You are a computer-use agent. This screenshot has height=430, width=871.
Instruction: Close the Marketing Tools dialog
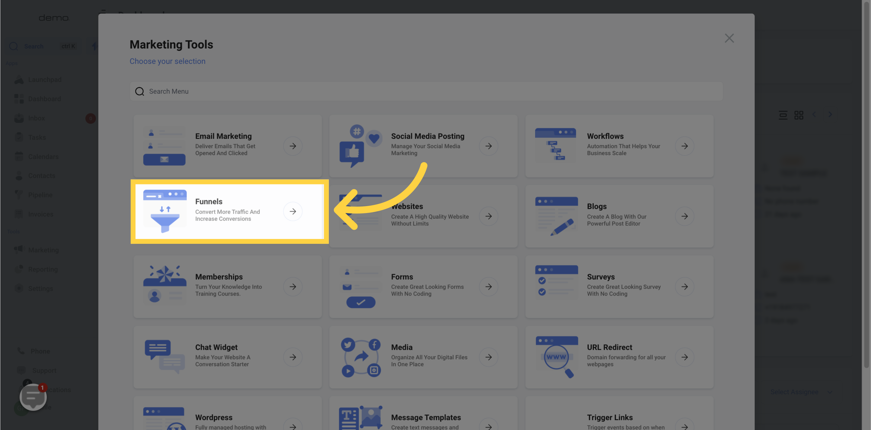click(729, 38)
